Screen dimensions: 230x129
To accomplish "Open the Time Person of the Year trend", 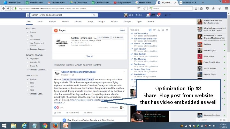I will click(x=145, y=39).
